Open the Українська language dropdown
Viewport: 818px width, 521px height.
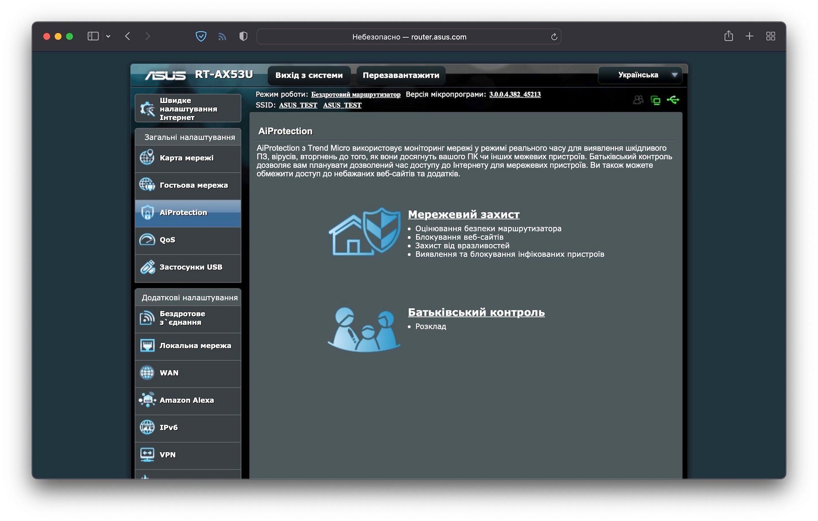640,75
